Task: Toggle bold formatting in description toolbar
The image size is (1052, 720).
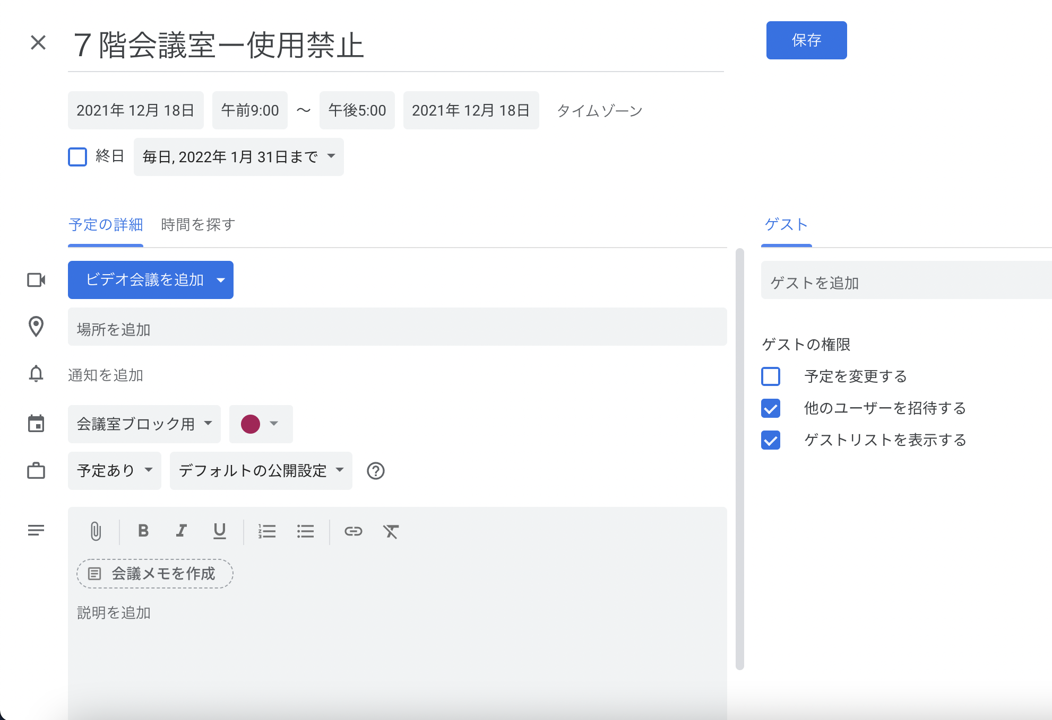Action: 143,531
